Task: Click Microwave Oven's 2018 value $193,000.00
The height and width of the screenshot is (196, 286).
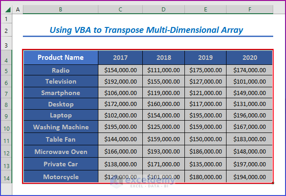Action: [x=164, y=152]
